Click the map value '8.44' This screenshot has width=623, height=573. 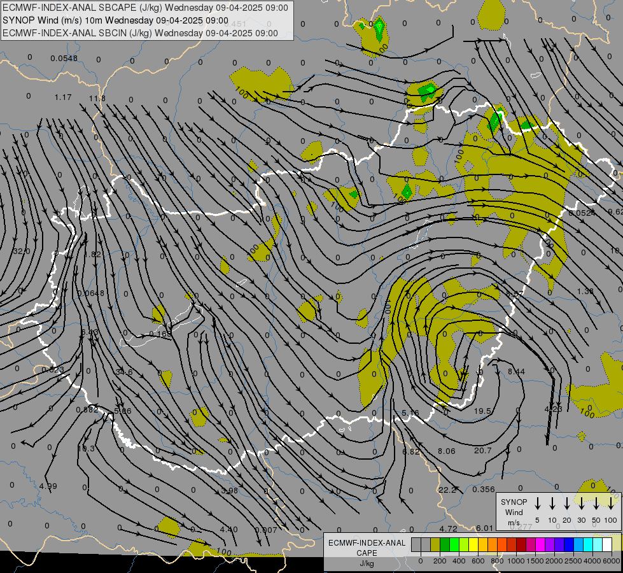(516, 371)
